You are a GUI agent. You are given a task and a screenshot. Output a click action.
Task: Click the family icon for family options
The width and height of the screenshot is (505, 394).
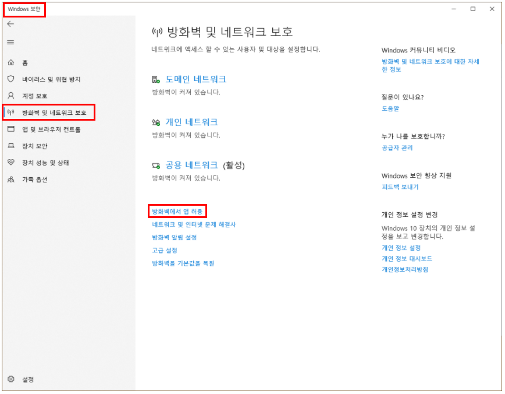point(11,179)
